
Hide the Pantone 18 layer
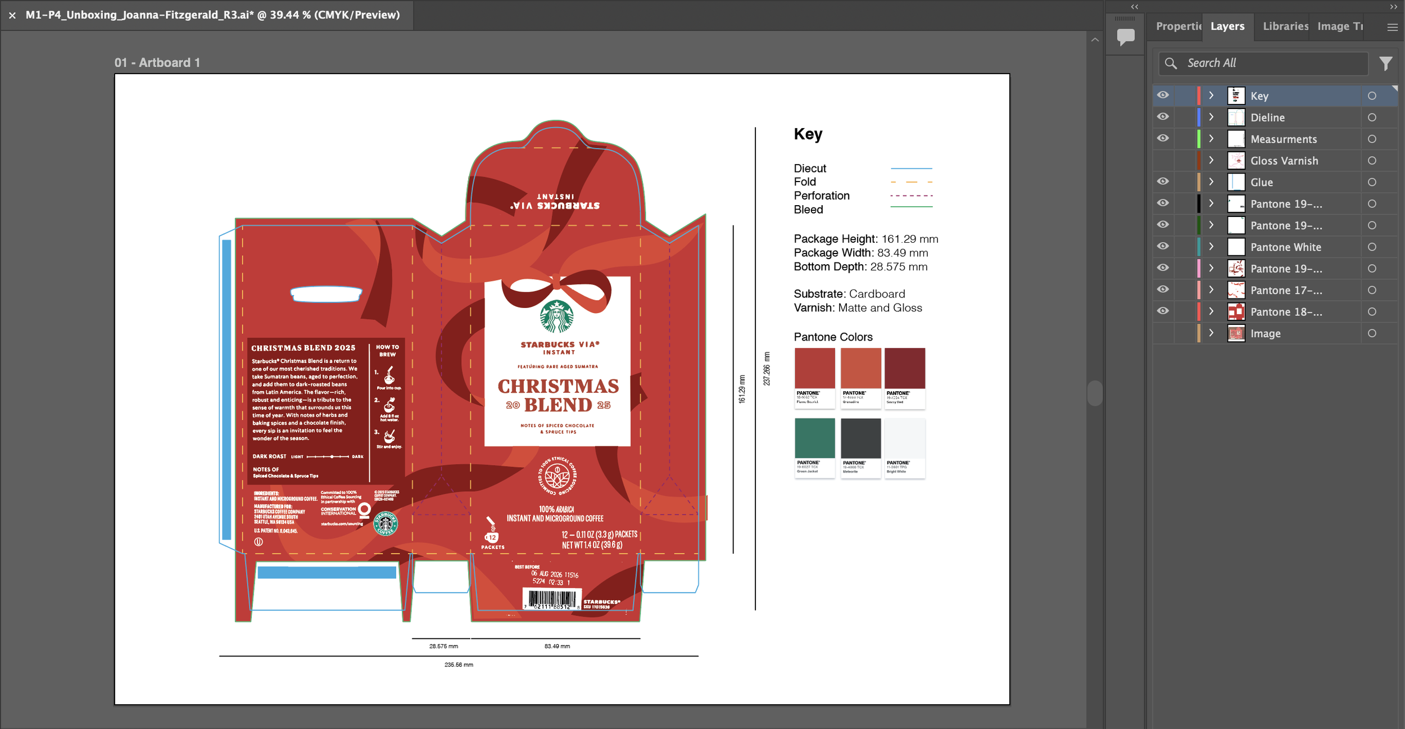1163,311
